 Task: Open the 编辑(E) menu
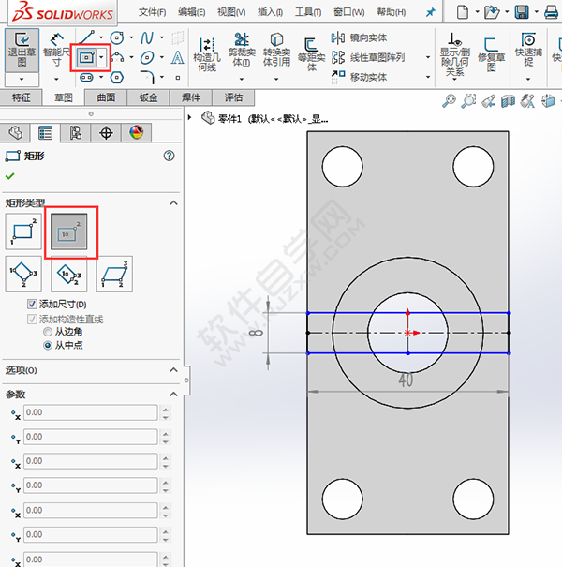192,12
